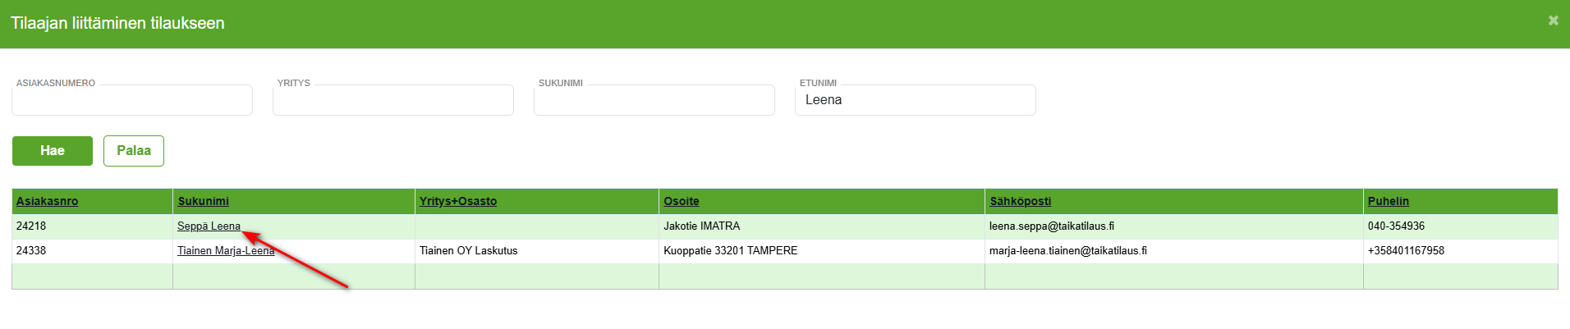Click the Asiakasnumero input field
The image size is (1570, 329).
(131, 101)
